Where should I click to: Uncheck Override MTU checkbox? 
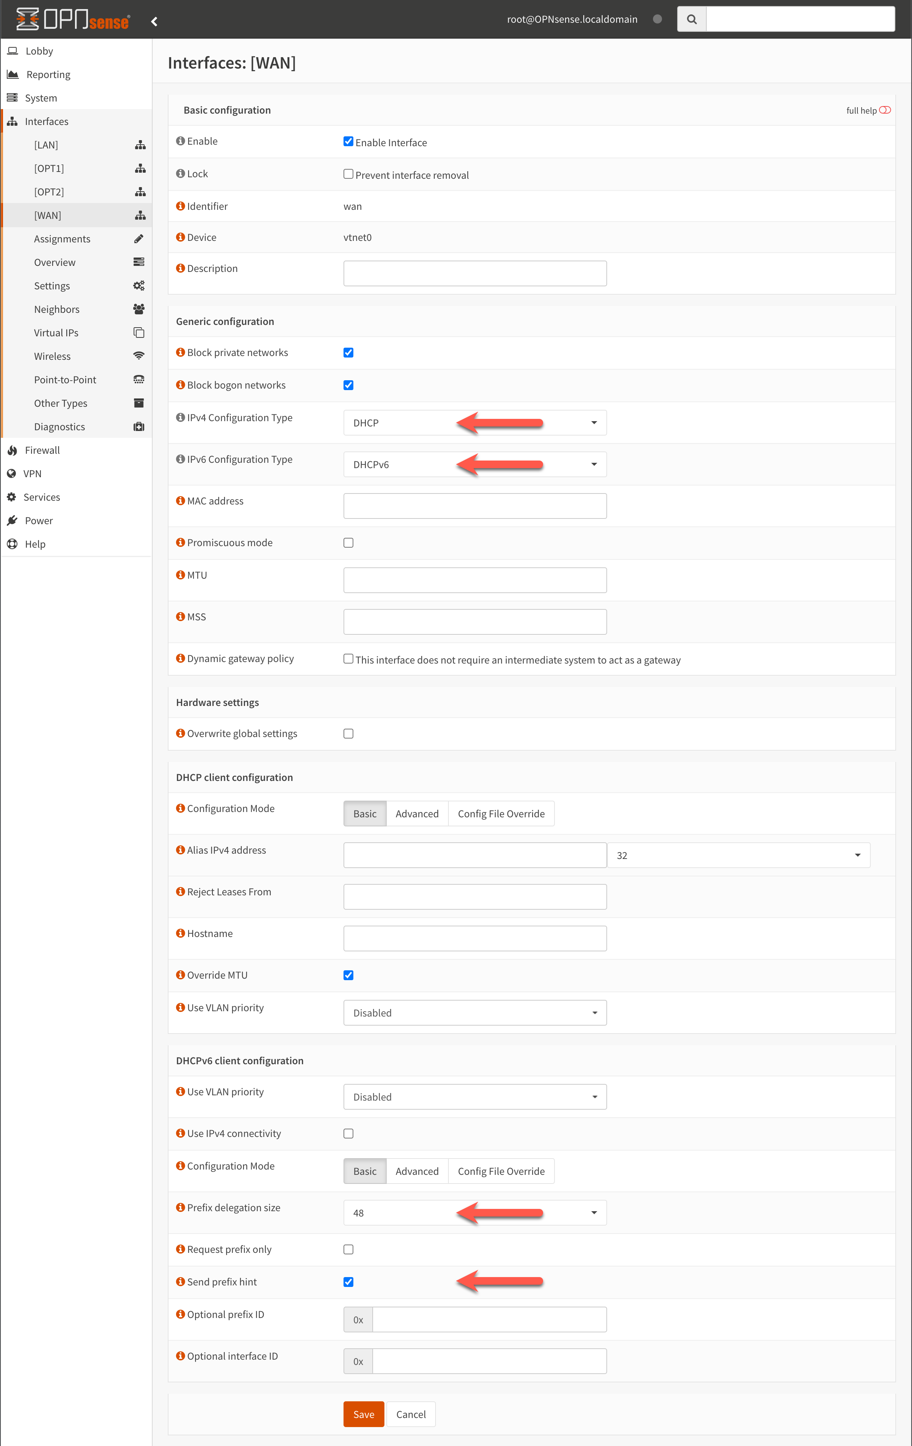[x=348, y=974]
